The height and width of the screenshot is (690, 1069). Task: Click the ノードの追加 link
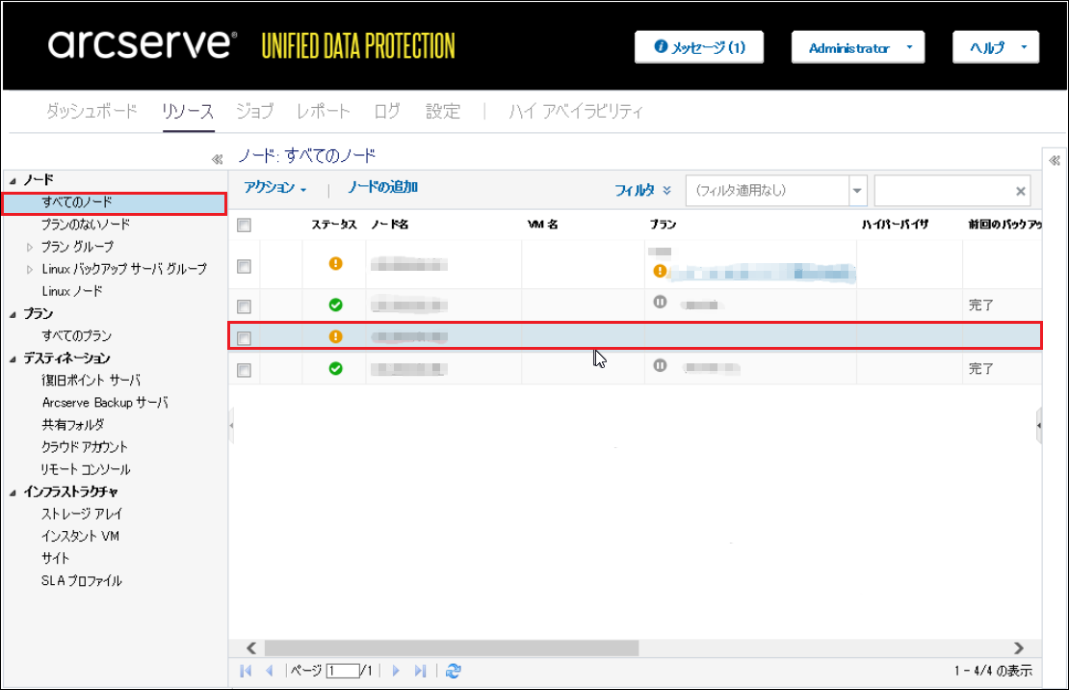tap(382, 188)
